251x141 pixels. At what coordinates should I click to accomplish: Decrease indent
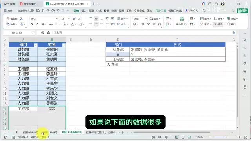(107, 18)
